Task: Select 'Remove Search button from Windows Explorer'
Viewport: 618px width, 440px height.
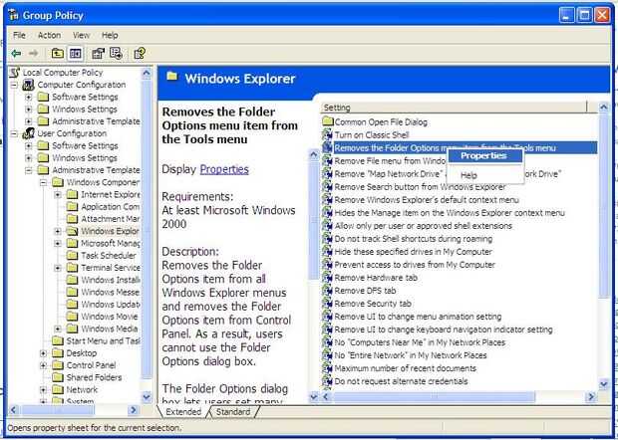Action: coord(420,187)
